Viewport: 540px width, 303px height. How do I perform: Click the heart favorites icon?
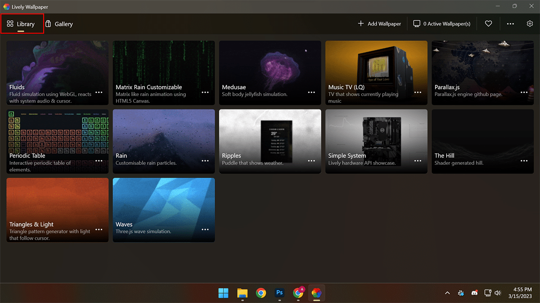pyautogui.click(x=488, y=24)
